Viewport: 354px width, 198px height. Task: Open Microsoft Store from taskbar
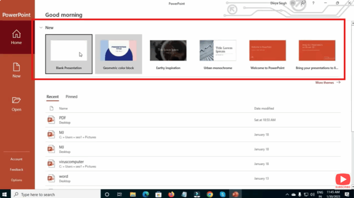158,195
